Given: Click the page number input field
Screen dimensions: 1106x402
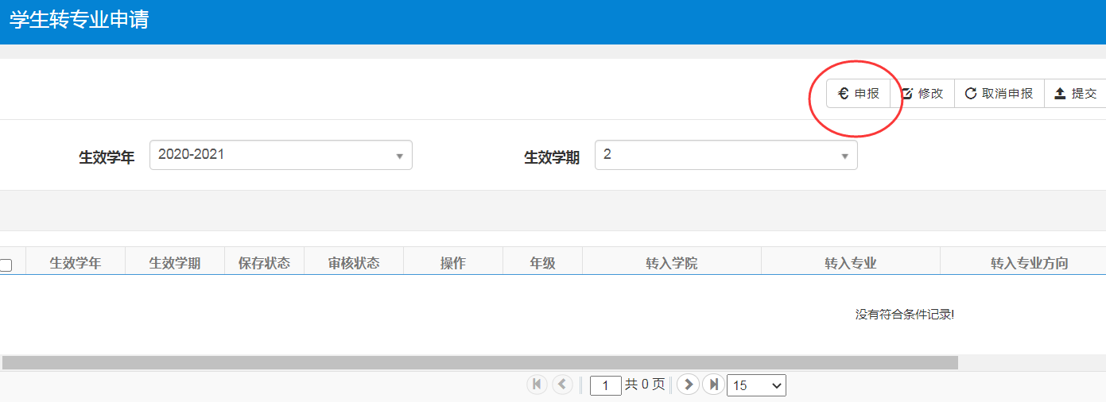Looking at the screenshot, I should click(606, 385).
